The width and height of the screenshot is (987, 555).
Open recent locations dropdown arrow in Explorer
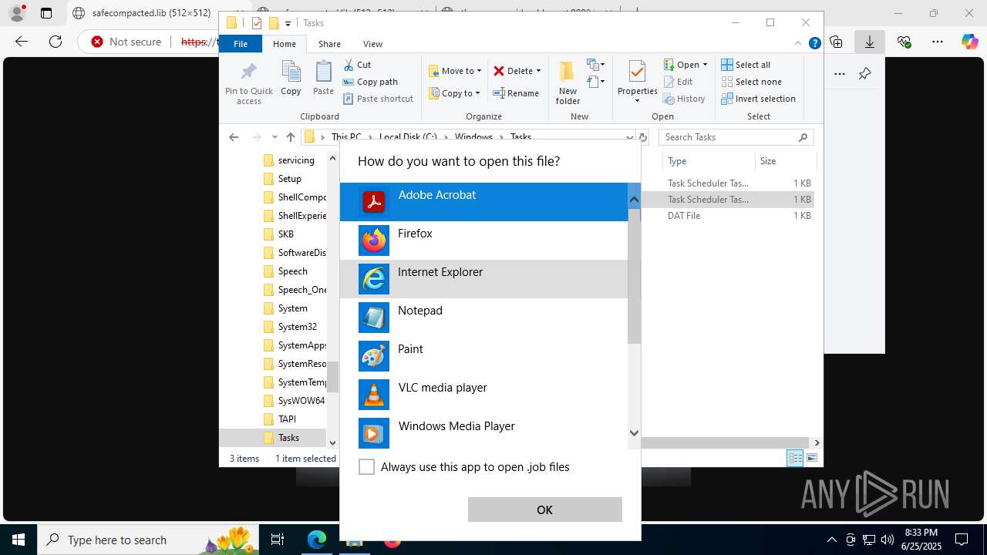click(273, 137)
